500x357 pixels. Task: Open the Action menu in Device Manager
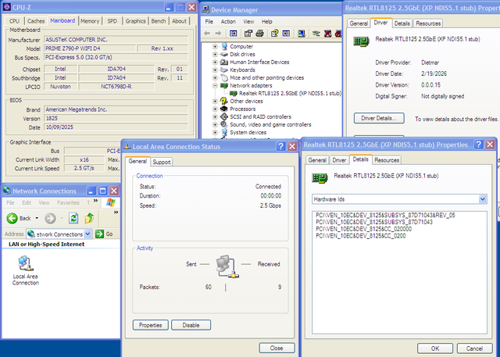228,21
